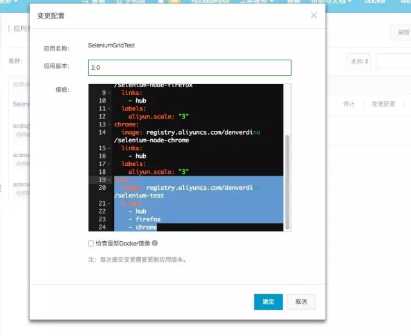Click line number 24 in the gutter
Image resolution: width=411 pixels, height=336 pixels.
click(102, 227)
